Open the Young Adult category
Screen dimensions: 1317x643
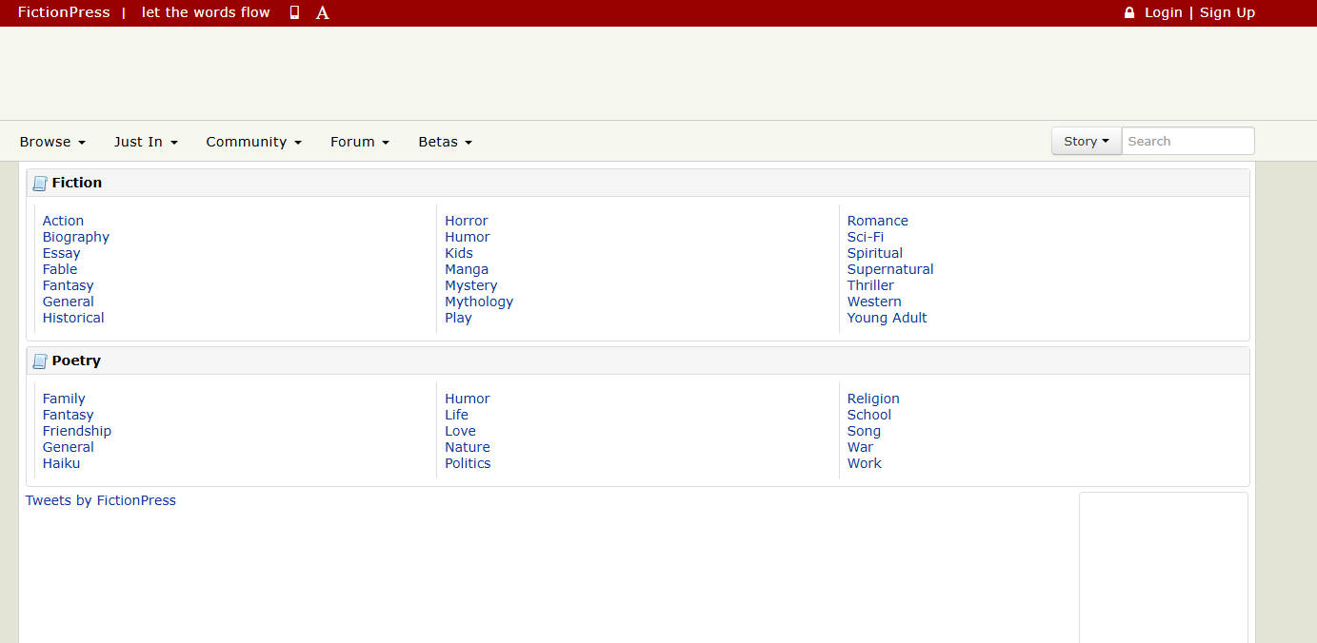(887, 318)
